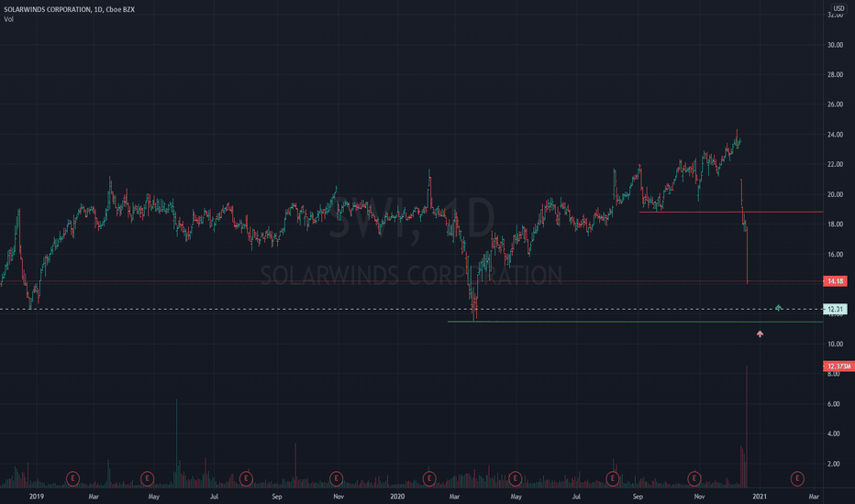Image resolution: width=855 pixels, height=504 pixels.
Task: Open the earnings E marker between 2020 and Mar 2020
Action: (429, 479)
